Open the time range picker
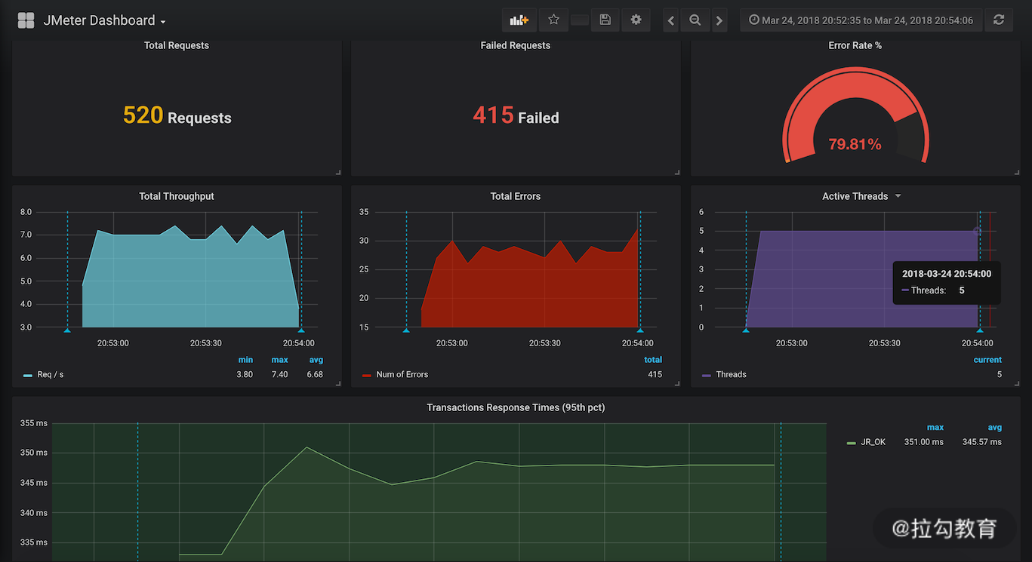This screenshot has width=1032, height=562. [861, 20]
